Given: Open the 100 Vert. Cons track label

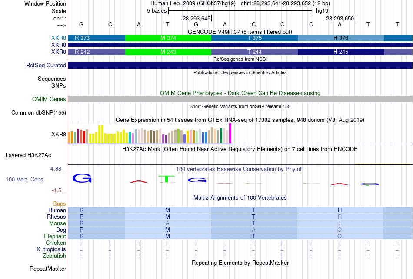Looking at the screenshot, I should (x=24, y=179).
